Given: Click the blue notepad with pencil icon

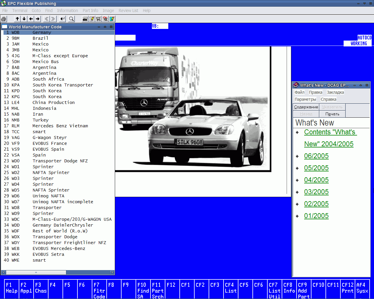Looking at the screenshot, I should point(112,19).
